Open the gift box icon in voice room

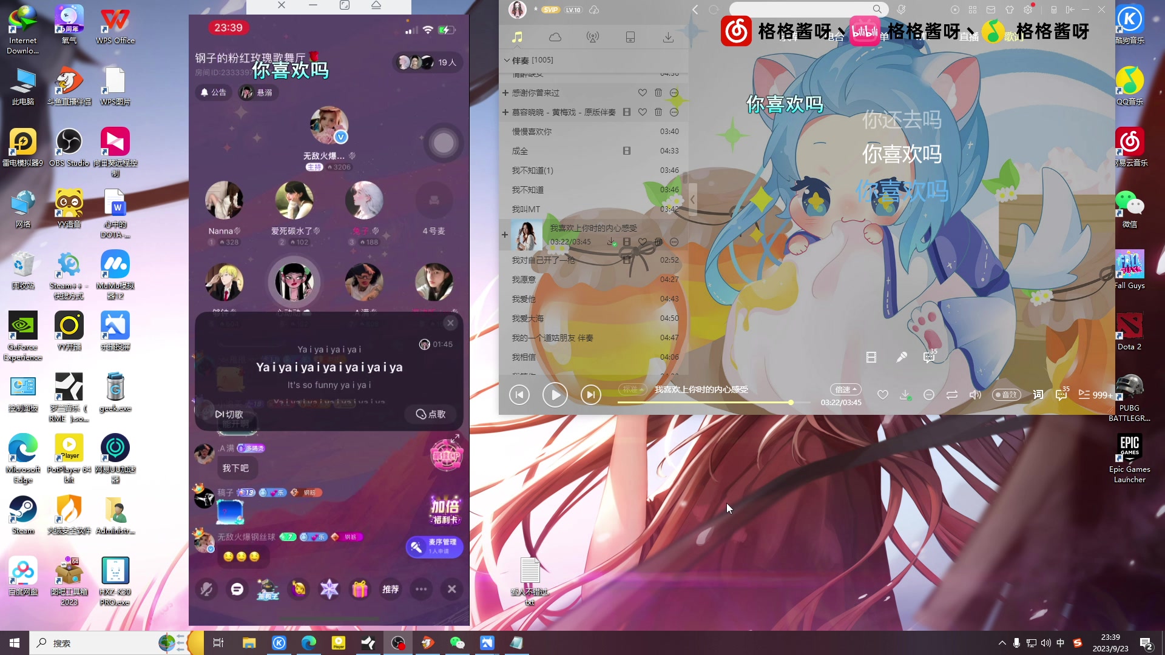coord(360,589)
